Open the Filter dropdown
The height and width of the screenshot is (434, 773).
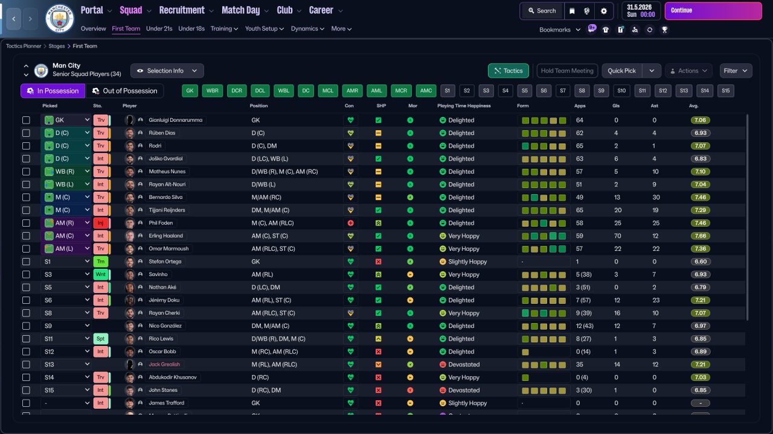[736, 71]
